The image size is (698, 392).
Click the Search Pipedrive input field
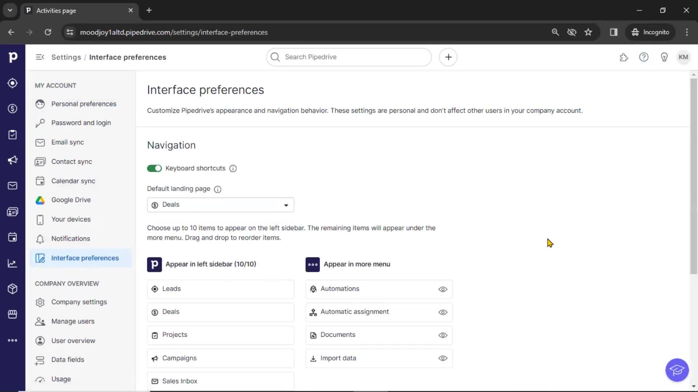[349, 57]
